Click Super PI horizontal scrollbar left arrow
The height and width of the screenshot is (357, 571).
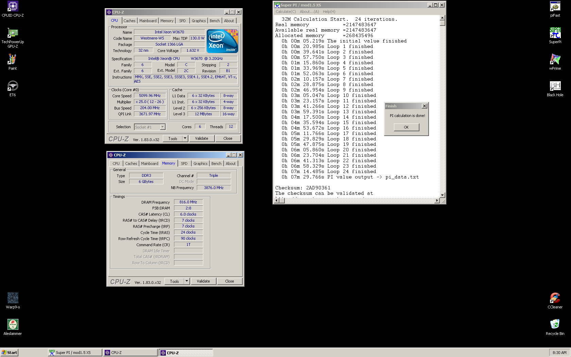tap(276, 200)
